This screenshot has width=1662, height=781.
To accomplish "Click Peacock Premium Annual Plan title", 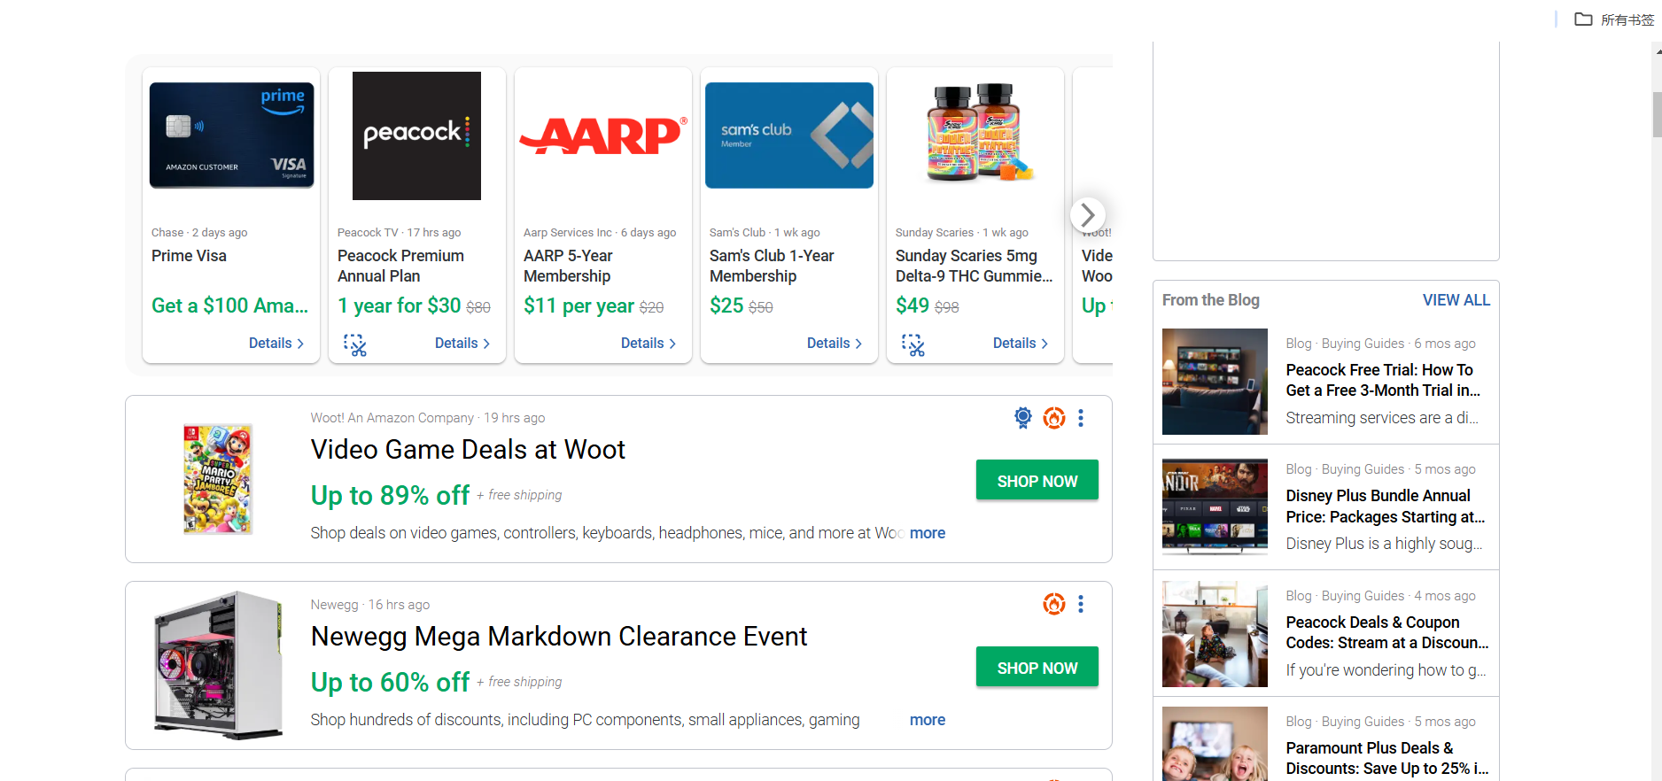I will [400, 266].
